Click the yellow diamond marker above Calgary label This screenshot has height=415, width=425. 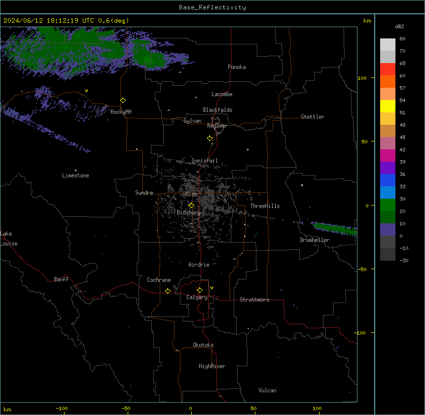[200, 290]
